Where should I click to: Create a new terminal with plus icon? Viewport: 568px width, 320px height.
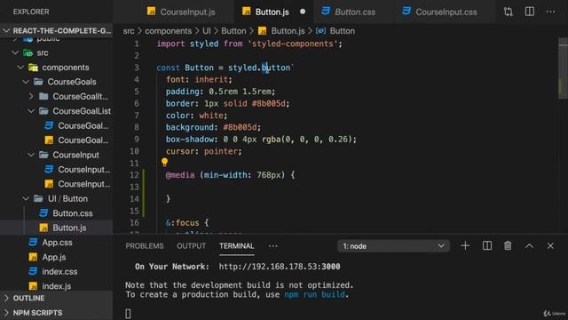pos(465,245)
